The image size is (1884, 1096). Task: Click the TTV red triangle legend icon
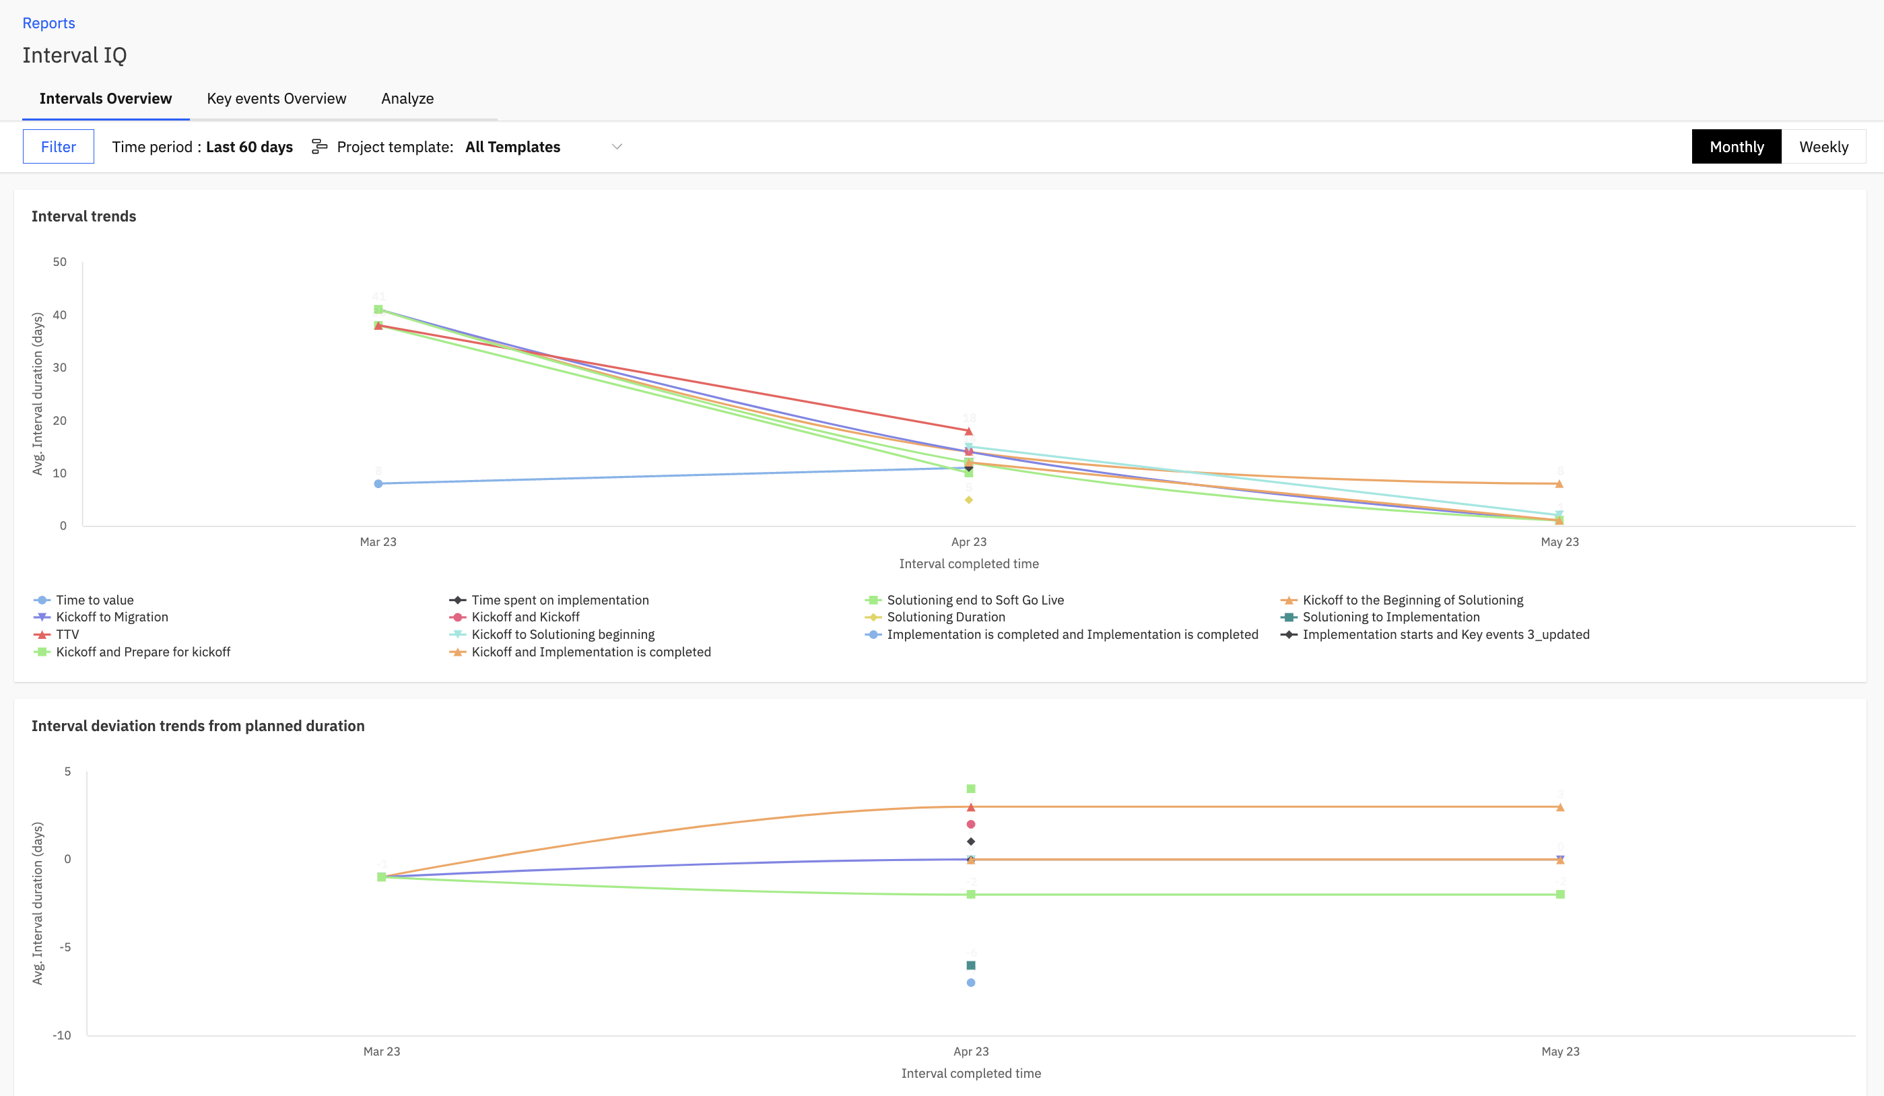(x=42, y=635)
